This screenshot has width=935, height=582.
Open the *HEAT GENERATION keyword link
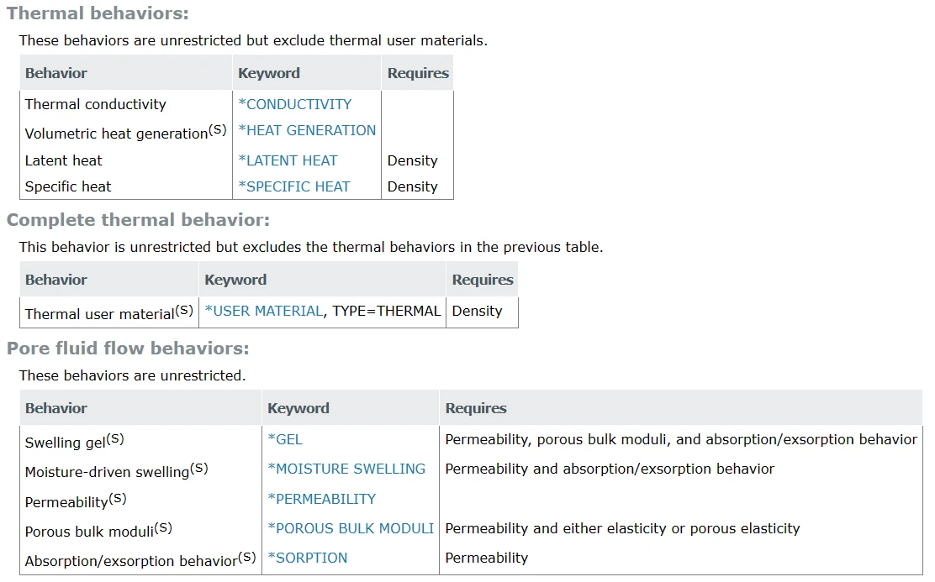[307, 130]
